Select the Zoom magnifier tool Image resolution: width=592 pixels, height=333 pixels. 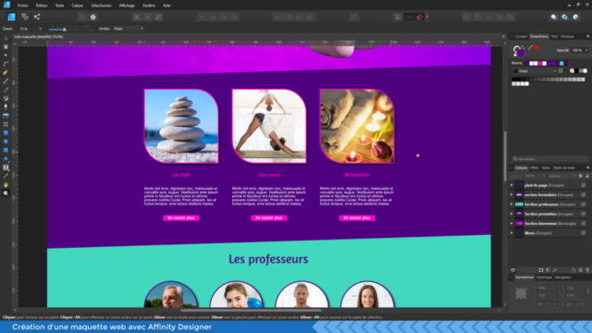pos(6,193)
